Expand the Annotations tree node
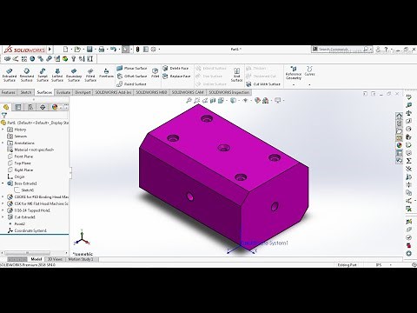This screenshot has height=313, width=417. (x=3, y=143)
